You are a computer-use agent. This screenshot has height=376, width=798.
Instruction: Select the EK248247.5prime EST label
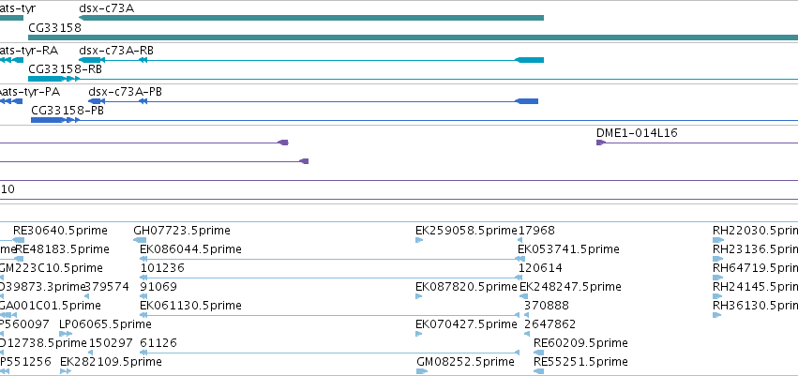click(570, 286)
